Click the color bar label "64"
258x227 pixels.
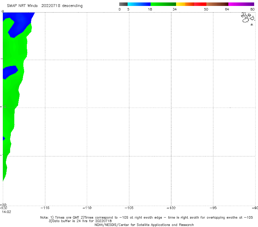coord(227,9)
